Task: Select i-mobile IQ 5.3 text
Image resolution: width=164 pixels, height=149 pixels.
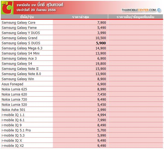Action: 13,136
